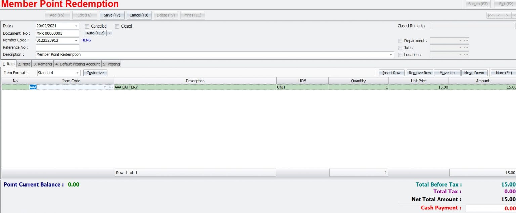Screen dimensions: 516x213
Task: Open the Item Format dropdown
Action: click(78, 73)
